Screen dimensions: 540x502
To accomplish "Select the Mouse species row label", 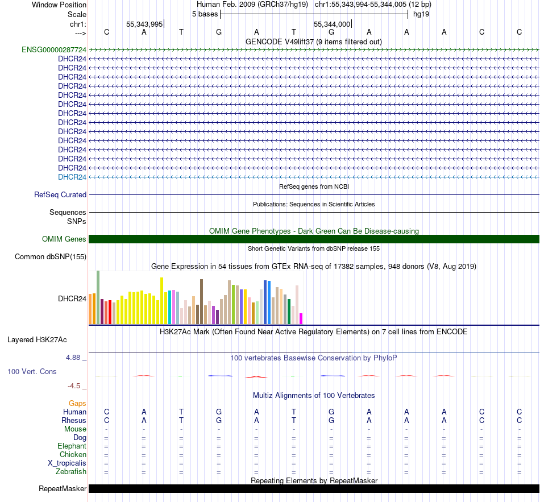I will point(75,429).
